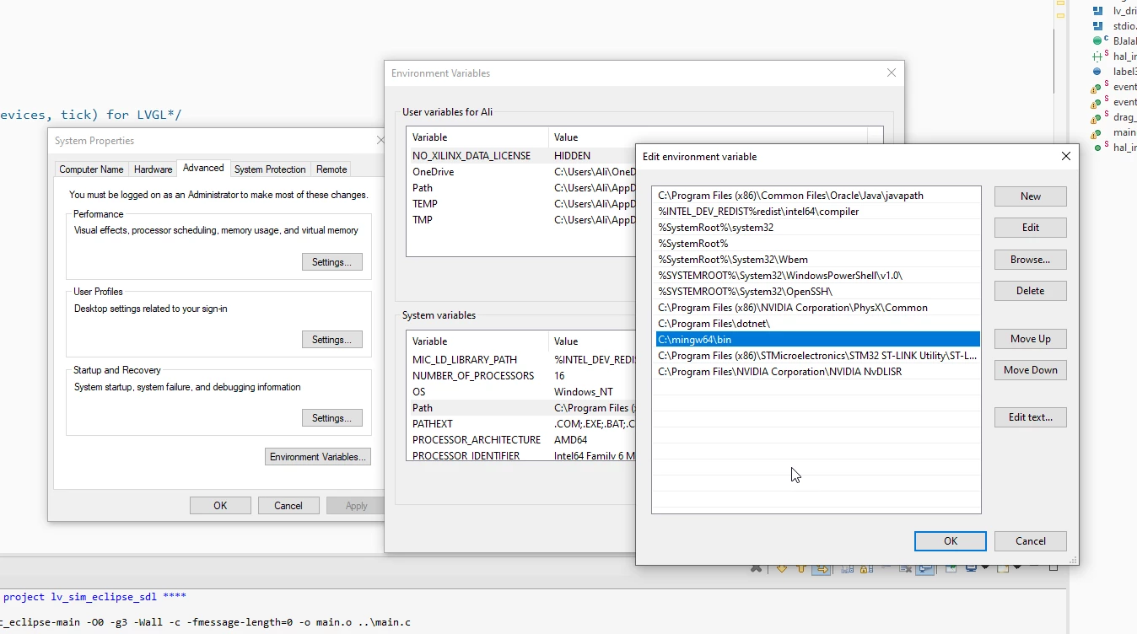Click the warning function icon beside main

pyautogui.click(x=1097, y=132)
